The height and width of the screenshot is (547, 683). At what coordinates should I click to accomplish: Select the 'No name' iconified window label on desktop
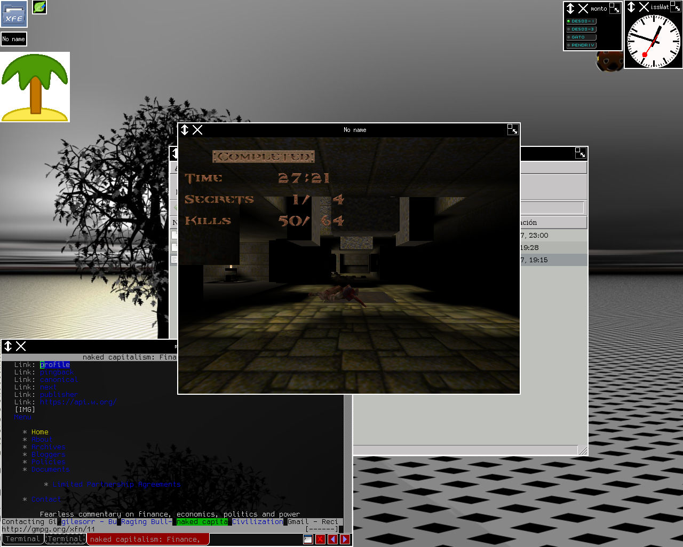point(13,39)
